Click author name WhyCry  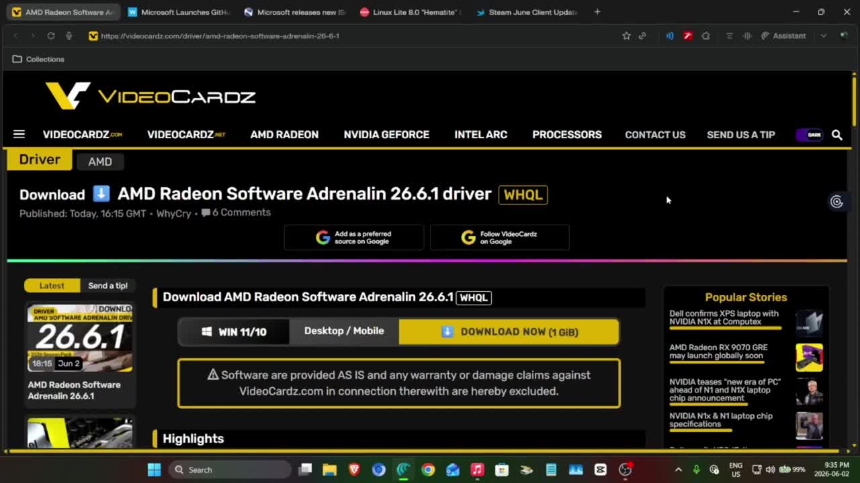pyautogui.click(x=173, y=213)
